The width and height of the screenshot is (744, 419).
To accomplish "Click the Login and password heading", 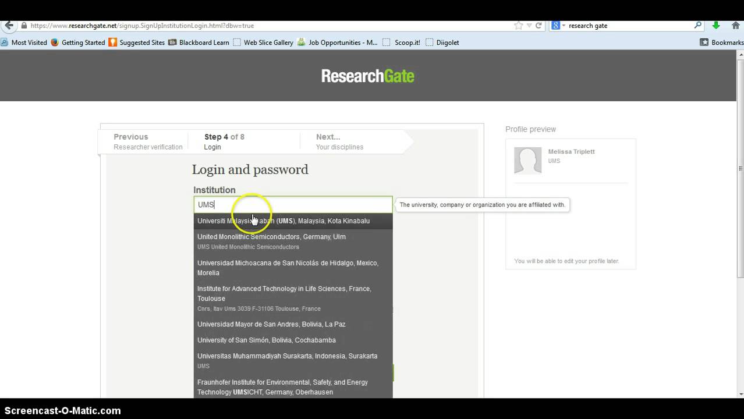I will pyautogui.click(x=250, y=169).
